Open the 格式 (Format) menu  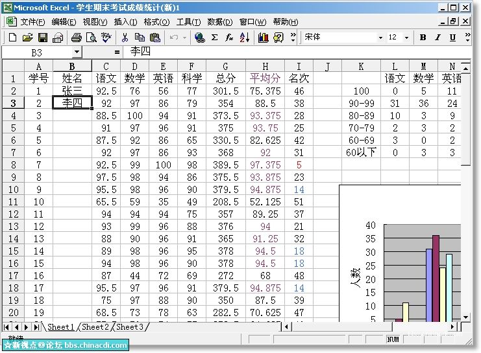(x=156, y=21)
